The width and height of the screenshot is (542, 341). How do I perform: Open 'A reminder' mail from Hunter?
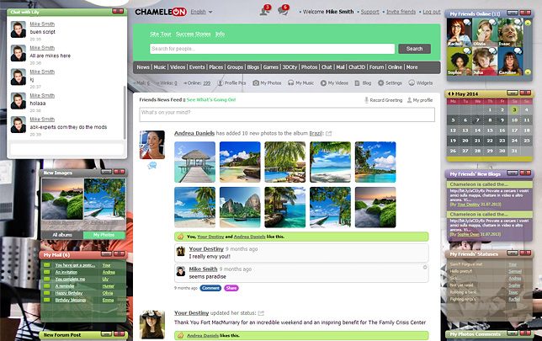click(x=65, y=286)
